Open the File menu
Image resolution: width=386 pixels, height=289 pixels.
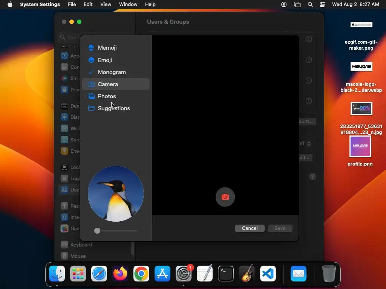[72, 5]
